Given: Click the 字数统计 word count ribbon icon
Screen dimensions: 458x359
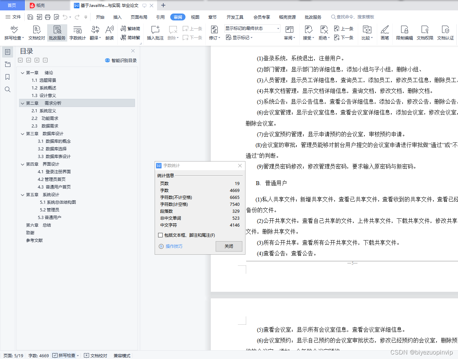Looking at the screenshot, I should pos(78,33).
